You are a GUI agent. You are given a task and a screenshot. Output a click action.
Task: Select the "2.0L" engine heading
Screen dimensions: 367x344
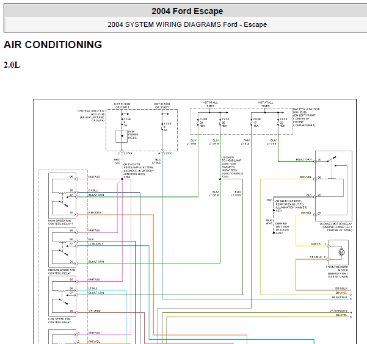point(12,65)
